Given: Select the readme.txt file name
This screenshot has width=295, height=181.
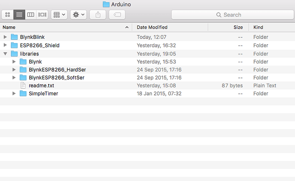Looking at the screenshot, I should 41,86.
